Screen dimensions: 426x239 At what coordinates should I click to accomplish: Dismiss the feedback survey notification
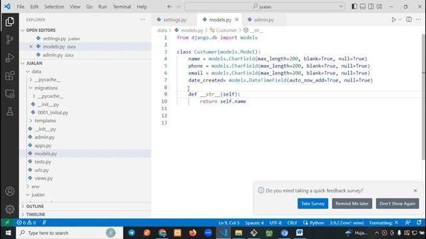pos(415,191)
